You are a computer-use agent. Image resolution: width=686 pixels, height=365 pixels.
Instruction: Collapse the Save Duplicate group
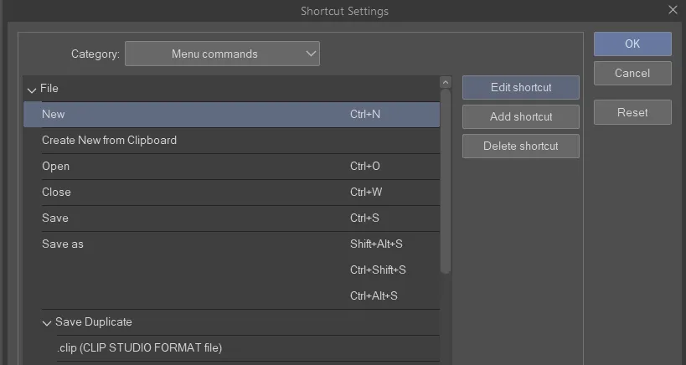click(x=47, y=322)
